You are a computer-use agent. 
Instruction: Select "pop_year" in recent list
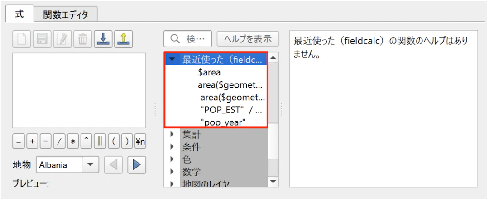[223, 122]
